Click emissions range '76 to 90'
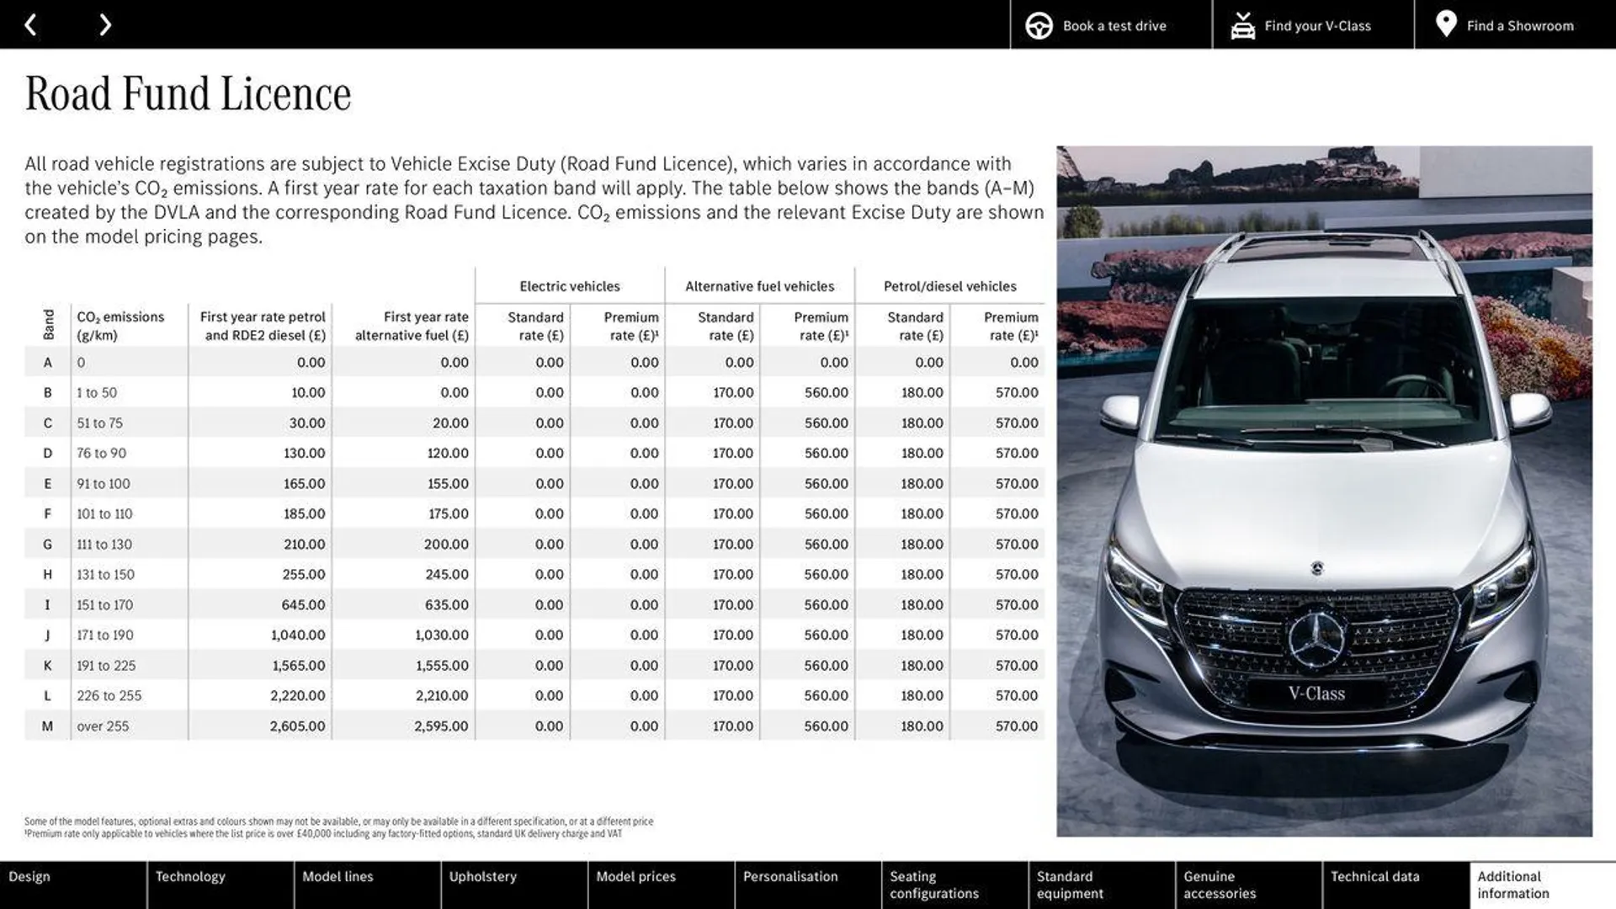 (101, 453)
